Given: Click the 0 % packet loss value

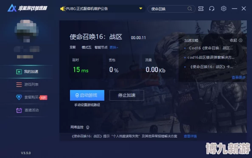Looking at the screenshot, I should point(114,70).
